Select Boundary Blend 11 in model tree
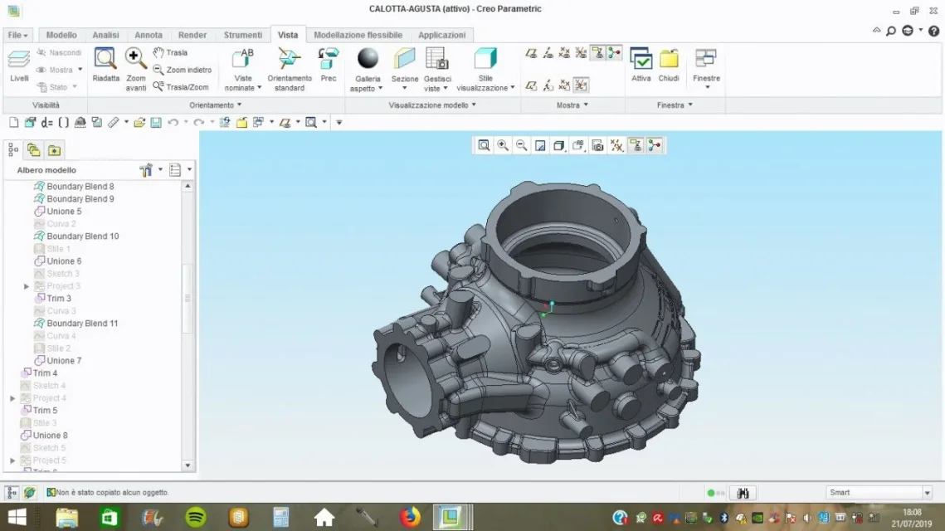945x531 pixels. [x=83, y=324]
